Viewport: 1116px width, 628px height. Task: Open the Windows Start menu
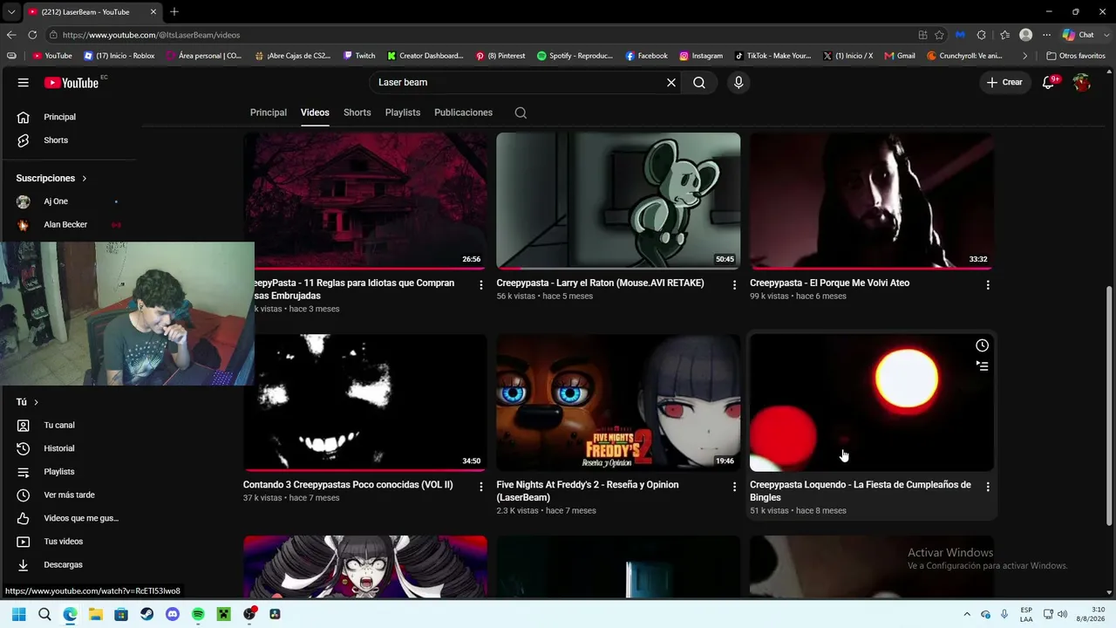[x=19, y=614]
